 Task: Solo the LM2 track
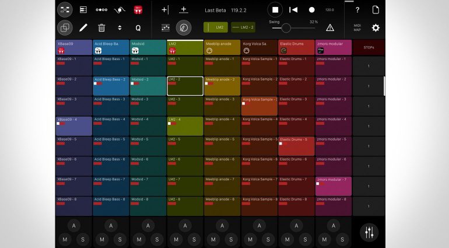tap(194, 239)
